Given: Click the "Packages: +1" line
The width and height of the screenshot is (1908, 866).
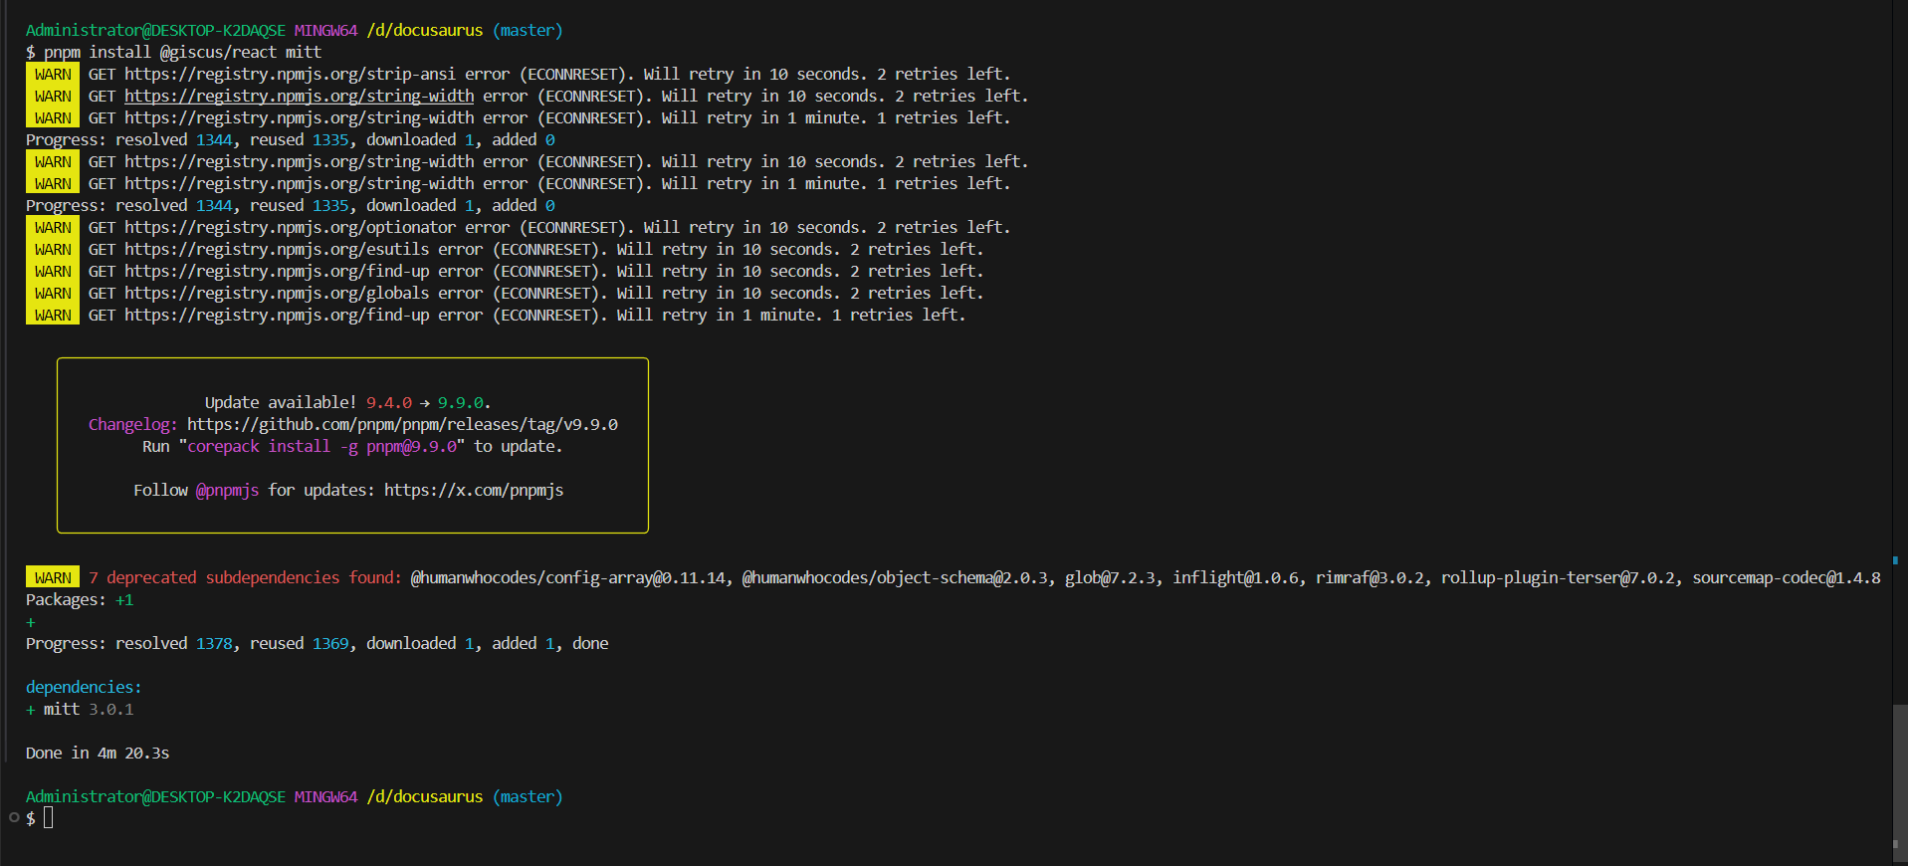Looking at the screenshot, I should (x=80, y=600).
